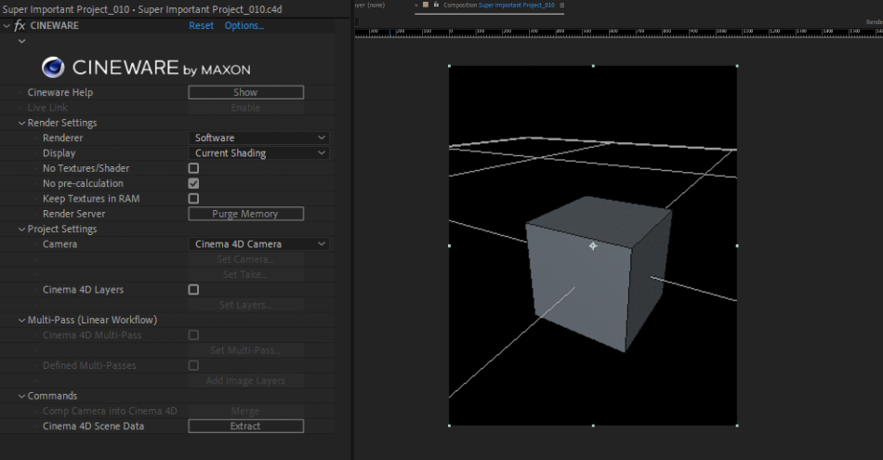Click the CINEWARE logo sphere icon
883x460 pixels.
[x=53, y=68]
